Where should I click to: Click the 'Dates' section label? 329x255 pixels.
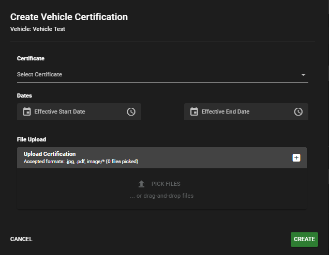pyautogui.click(x=24, y=95)
